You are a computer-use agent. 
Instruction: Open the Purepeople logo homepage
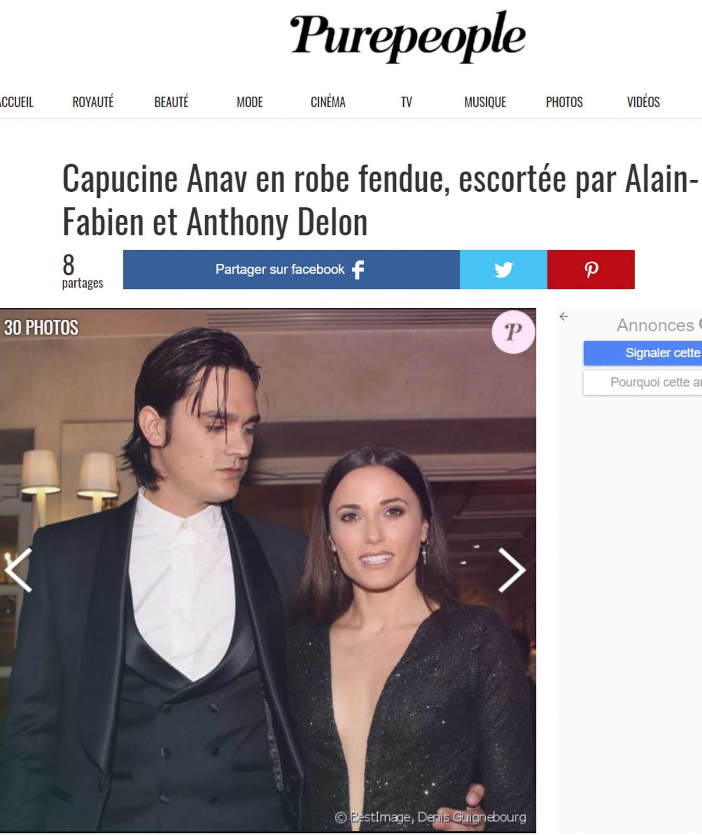point(407,36)
